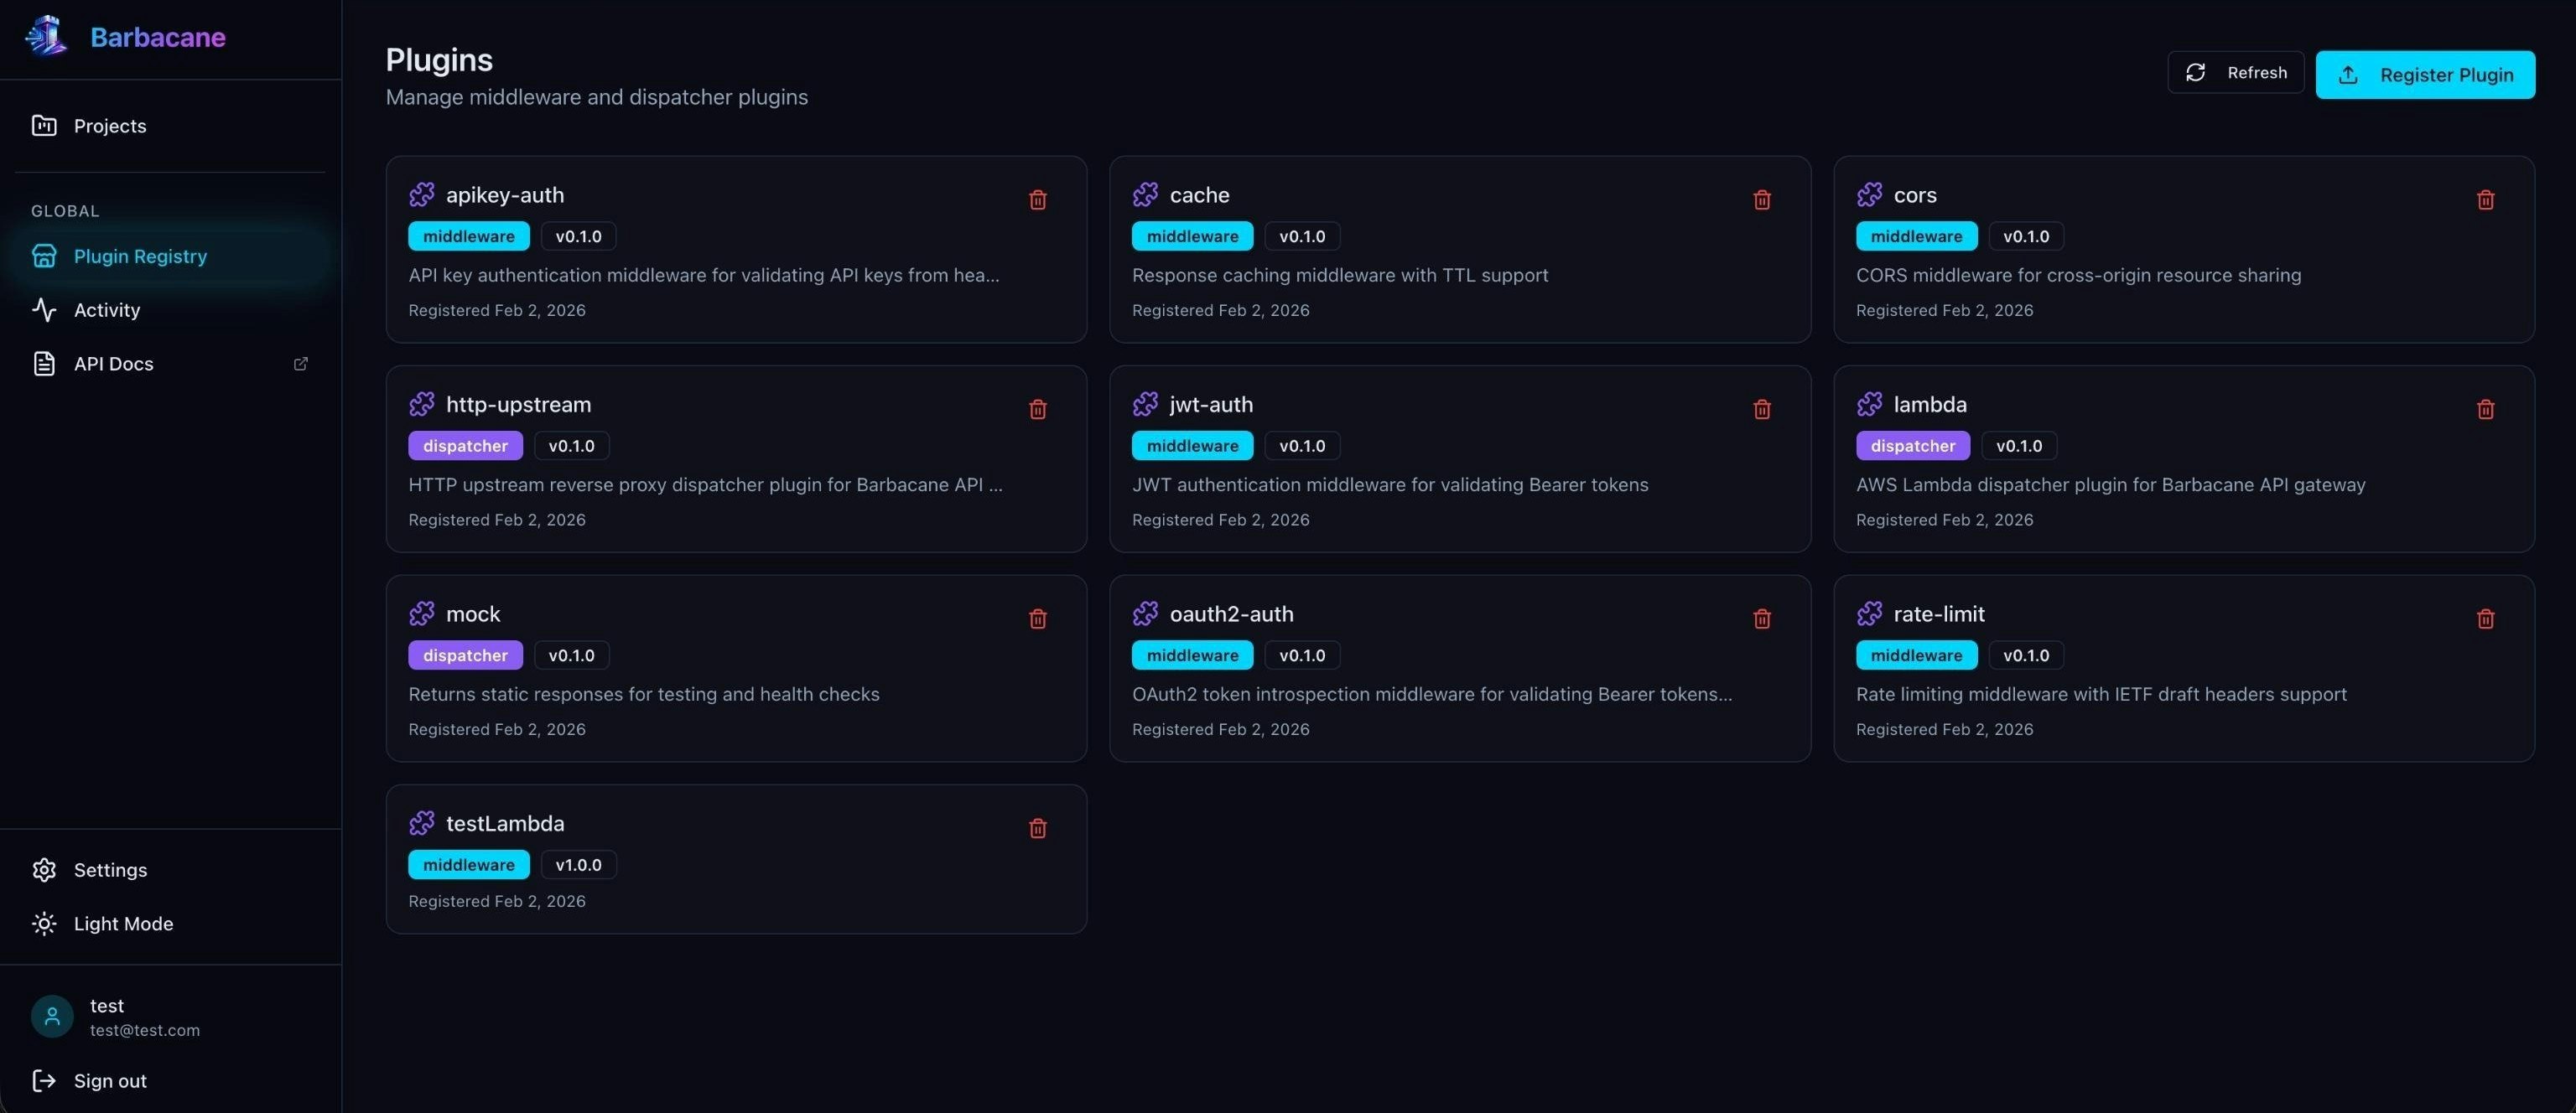Open the API Docs external link icon
Viewport: 2576px width, 1113px height.
[301, 364]
